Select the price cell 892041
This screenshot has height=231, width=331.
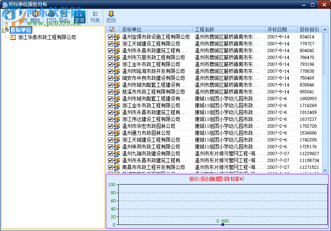coord(307,92)
